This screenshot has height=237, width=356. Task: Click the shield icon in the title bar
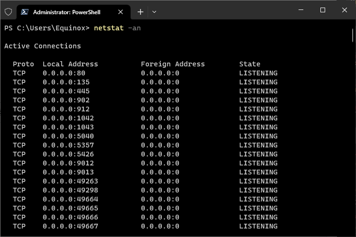pos(9,12)
